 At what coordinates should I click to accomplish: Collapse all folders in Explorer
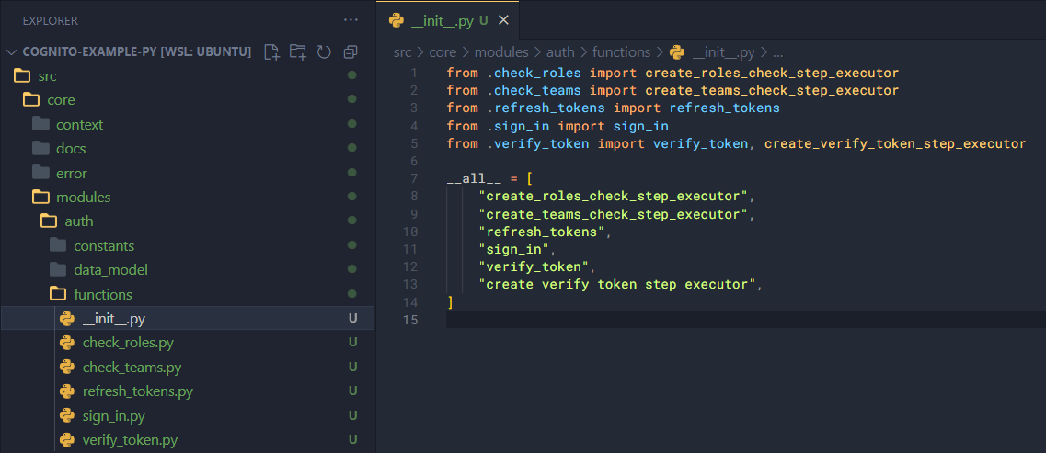tap(350, 52)
